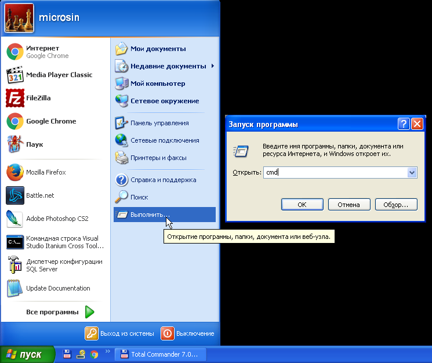Click quick launch Chrome icon in taskbar
This screenshot has height=363, width=432.
click(x=94, y=354)
